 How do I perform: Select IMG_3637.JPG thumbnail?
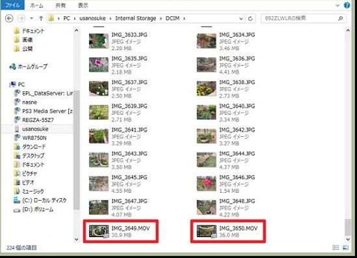click(99, 89)
